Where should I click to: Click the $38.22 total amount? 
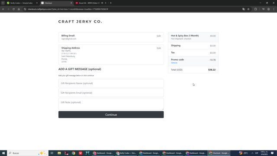(212, 70)
